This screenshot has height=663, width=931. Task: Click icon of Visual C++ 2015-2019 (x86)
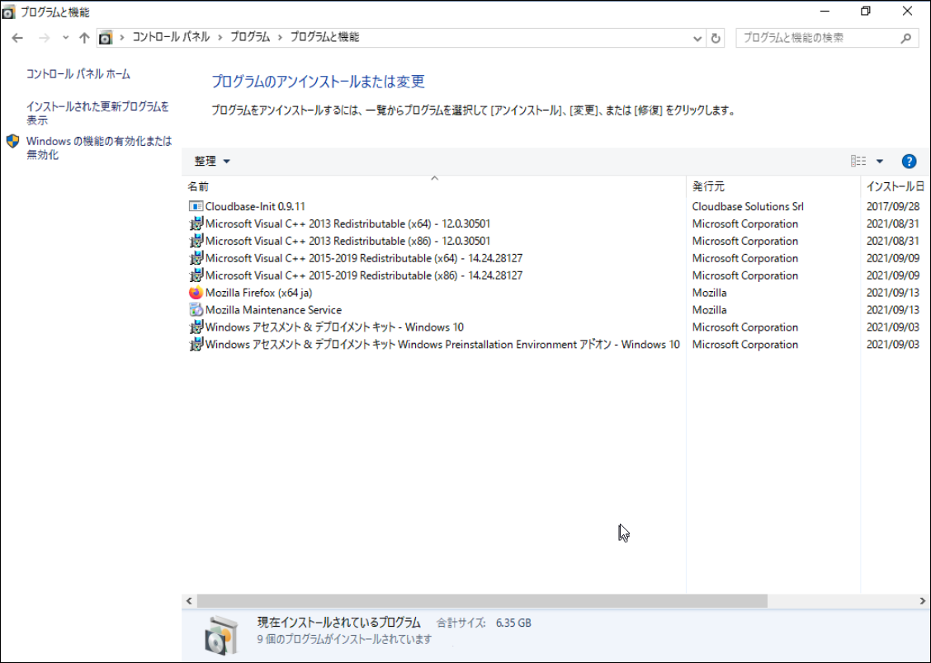point(196,275)
